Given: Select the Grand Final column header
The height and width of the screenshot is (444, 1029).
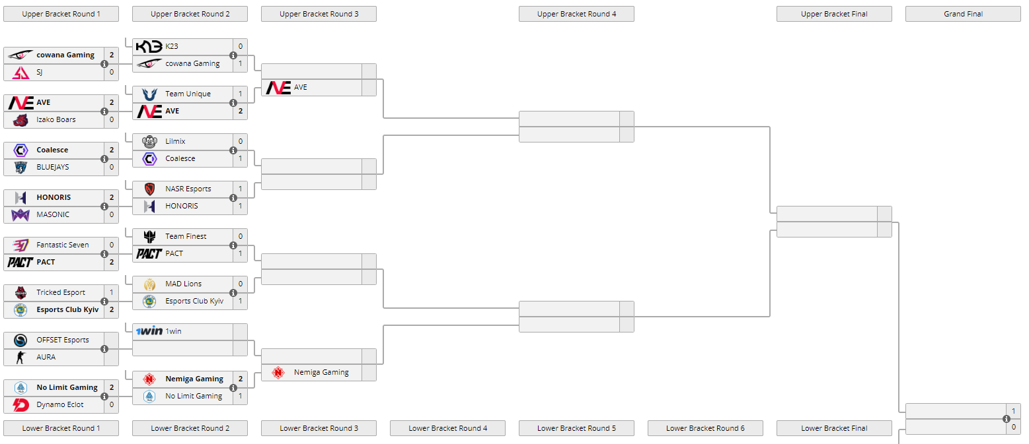Looking at the screenshot, I should 963,14.
